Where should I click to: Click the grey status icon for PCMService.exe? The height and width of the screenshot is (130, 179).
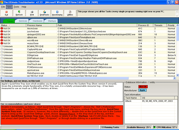2,67
